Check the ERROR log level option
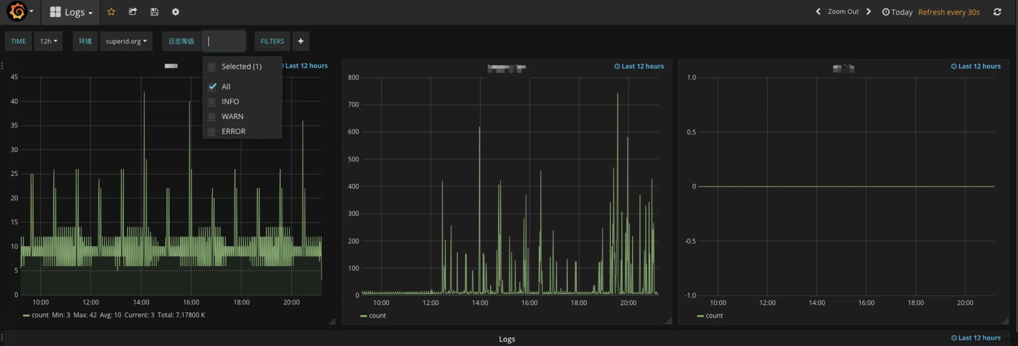This screenshot has height=346, width=1018. (x=211, y=131)
